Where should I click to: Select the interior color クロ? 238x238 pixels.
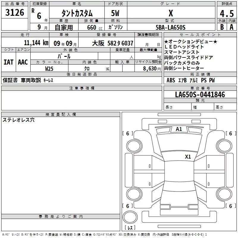pos(87,69)
